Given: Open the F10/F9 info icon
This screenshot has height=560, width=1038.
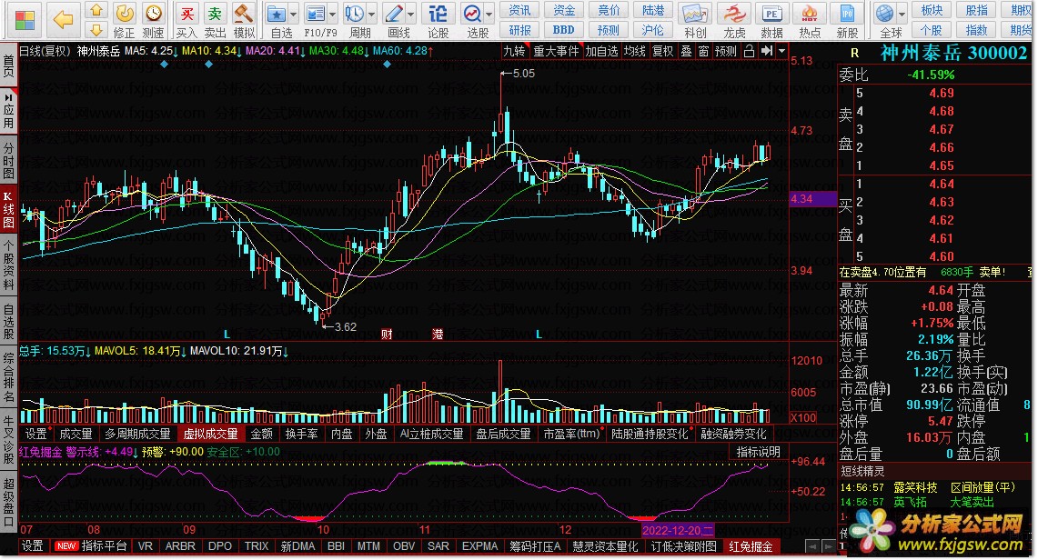Looking at the screenshot, I should (315, 14).
